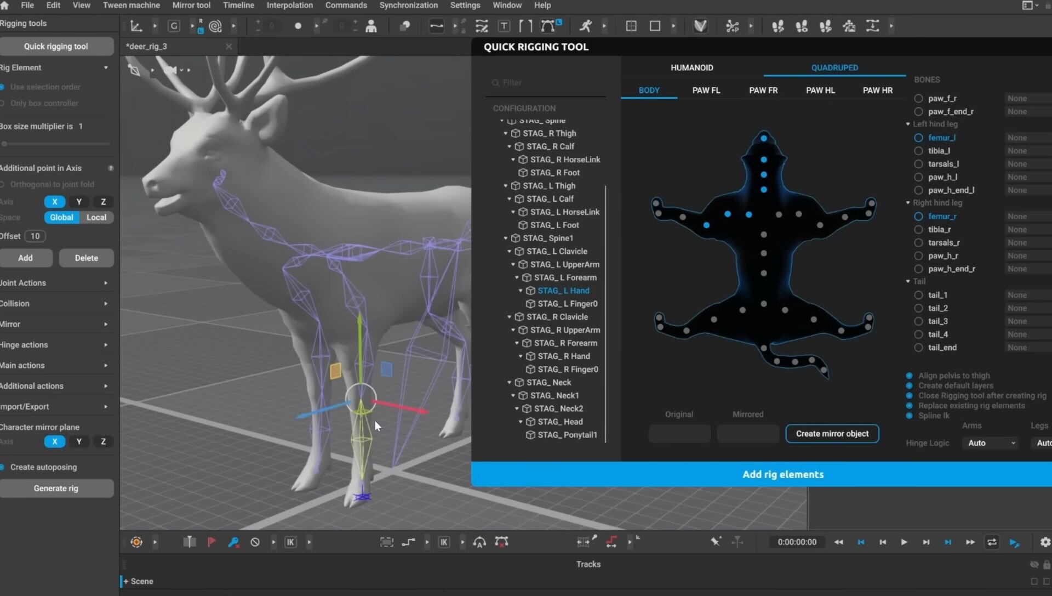
Task: Enable Create autoposing option
Action: pos(3,467)
